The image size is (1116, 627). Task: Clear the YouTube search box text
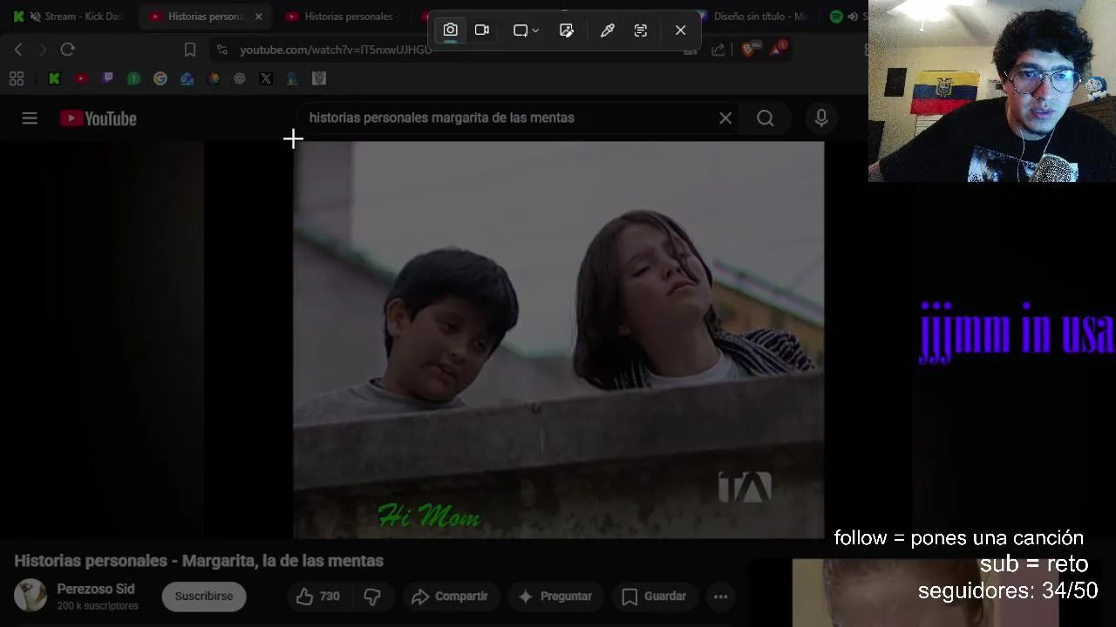coord(725,118)
